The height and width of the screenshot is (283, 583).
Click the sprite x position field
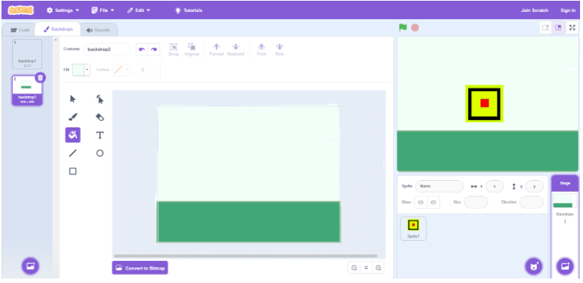(x=495, y=187)
